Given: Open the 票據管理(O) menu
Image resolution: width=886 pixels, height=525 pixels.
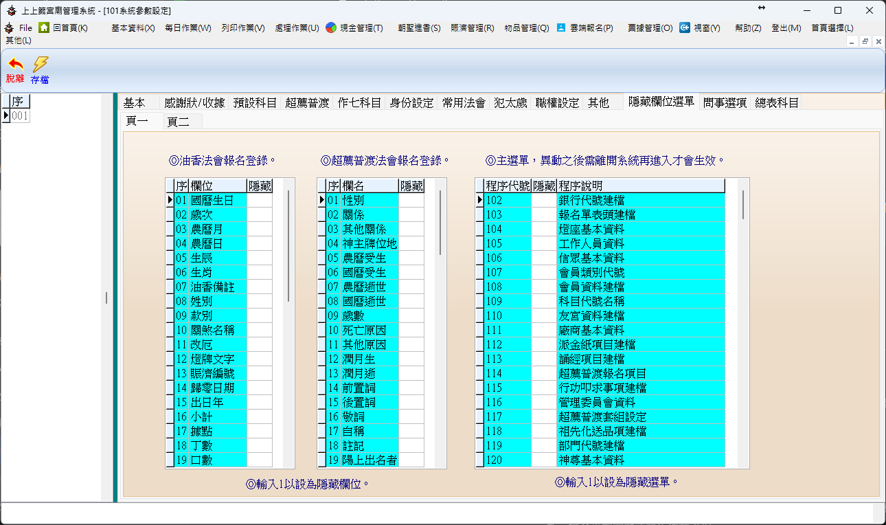Looking at the screenshot, I should click(x=650, y=28).
